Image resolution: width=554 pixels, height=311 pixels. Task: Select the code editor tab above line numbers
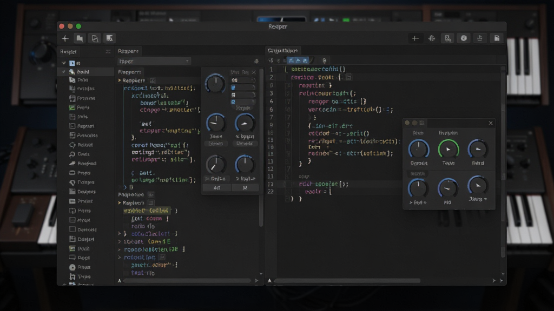282,50
